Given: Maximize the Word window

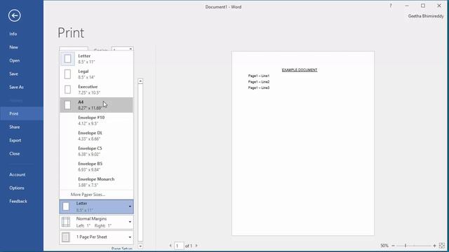Looking at the screenshot, I should pos(423,6).
